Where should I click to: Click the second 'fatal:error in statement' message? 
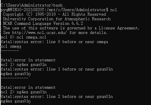[x=28, y=87]
